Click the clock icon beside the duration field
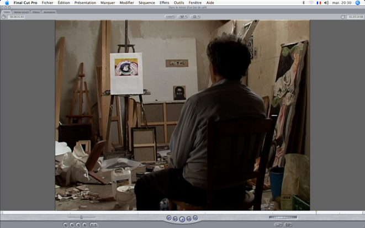Image resolution: width=365 pixels, height=228 pixels. pos(4,17)
